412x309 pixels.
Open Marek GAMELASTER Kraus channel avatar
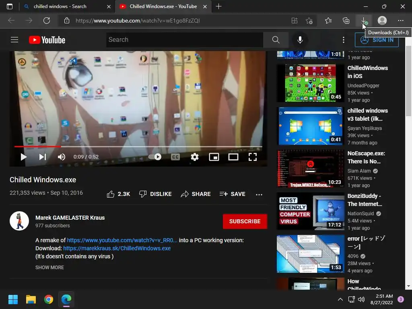[x=19, y=221]
